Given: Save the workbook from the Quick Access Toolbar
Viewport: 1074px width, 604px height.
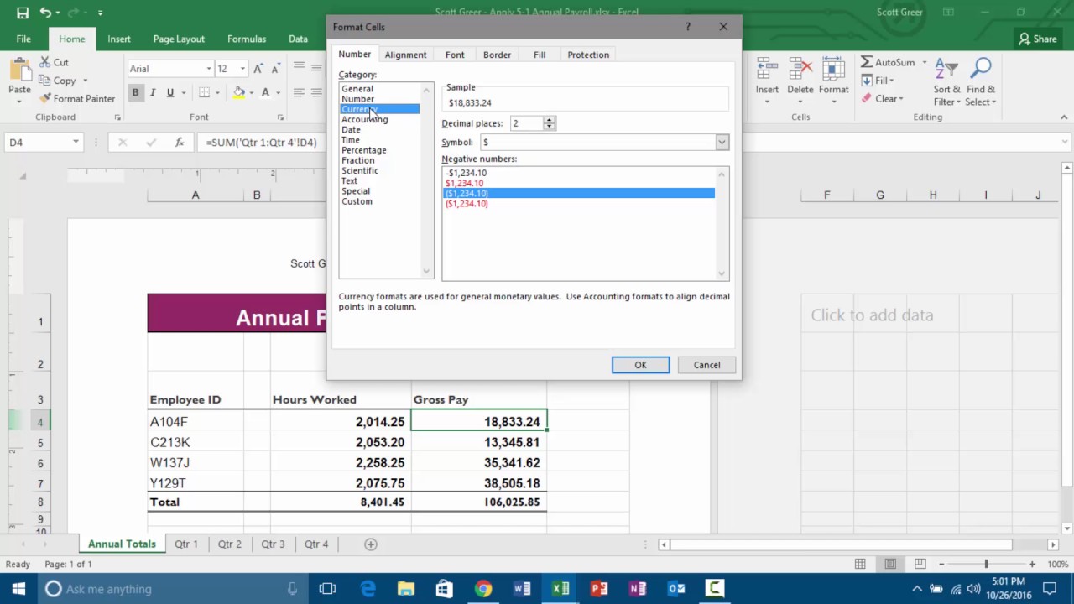Looking at the screenshot, I should click(x=23, y=13).
